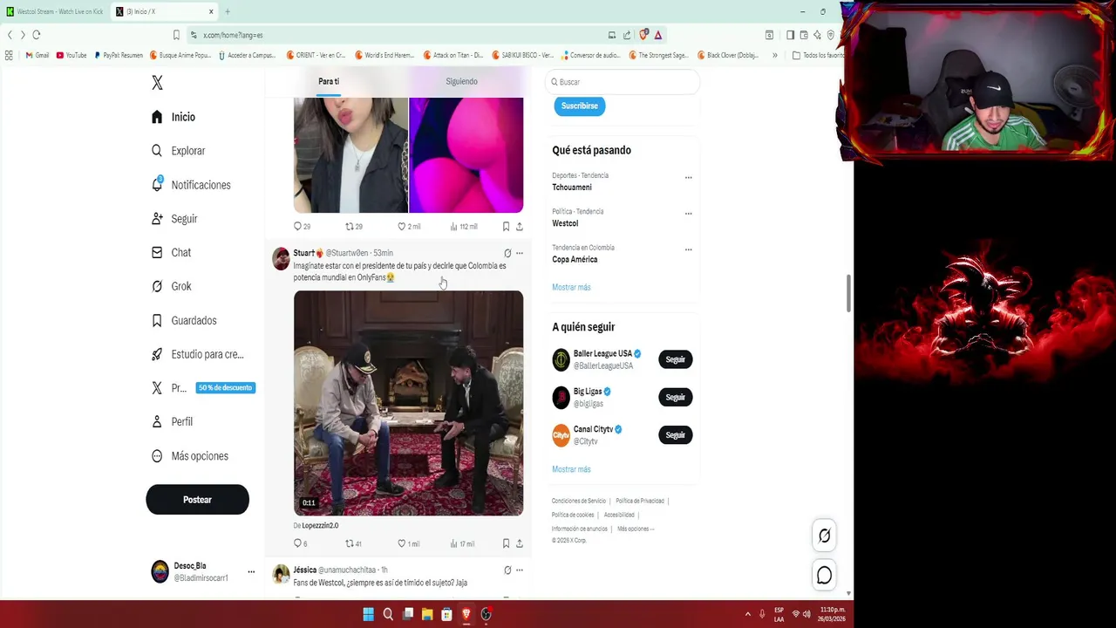Open the Tchouameni trending topic

click(572, 188)
